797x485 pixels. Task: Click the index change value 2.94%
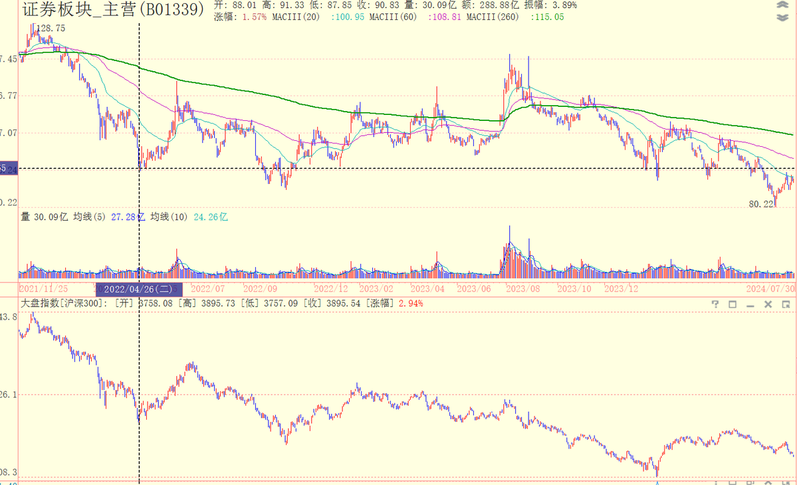411,304
